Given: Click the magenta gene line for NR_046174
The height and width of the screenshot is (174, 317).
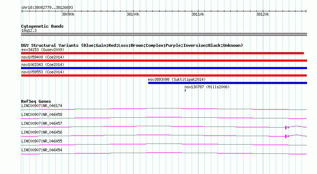Looking at the screenshot, I should point(164,109).
